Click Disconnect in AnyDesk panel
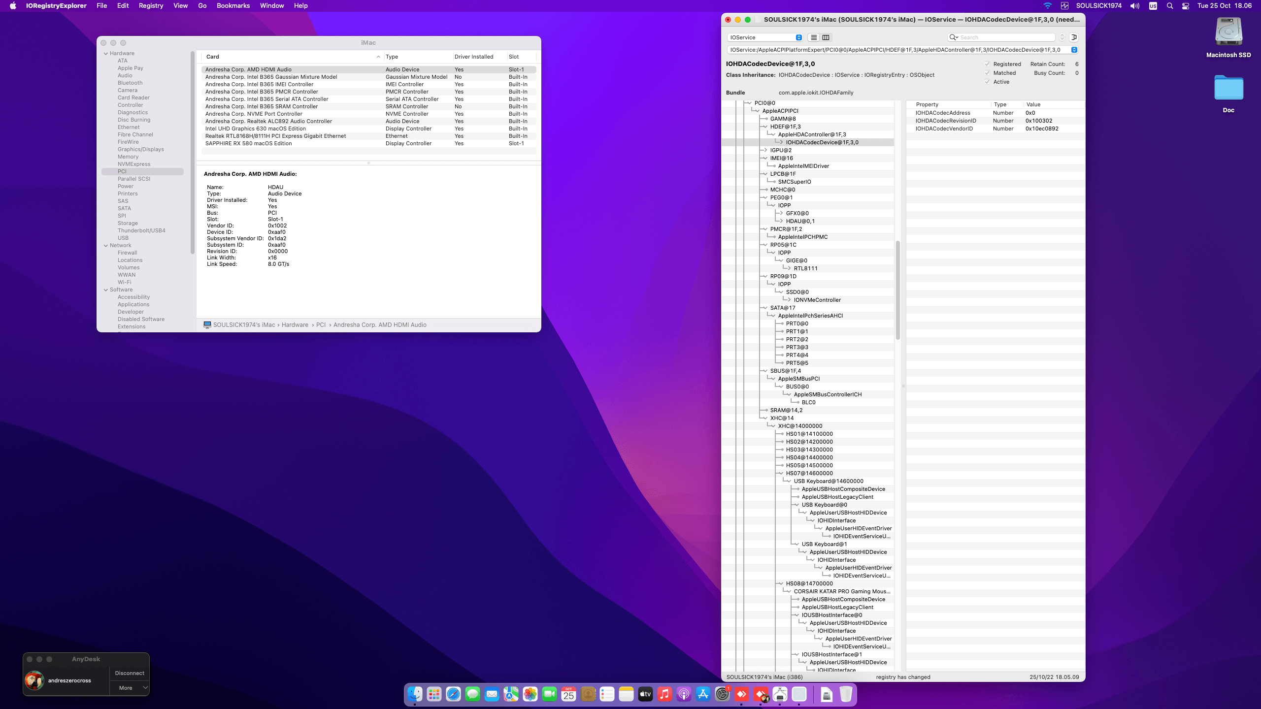 (129, 673)
